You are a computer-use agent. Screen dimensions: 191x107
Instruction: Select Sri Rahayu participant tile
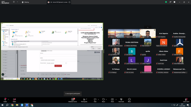pyautogui.click(x=116, y=69)
